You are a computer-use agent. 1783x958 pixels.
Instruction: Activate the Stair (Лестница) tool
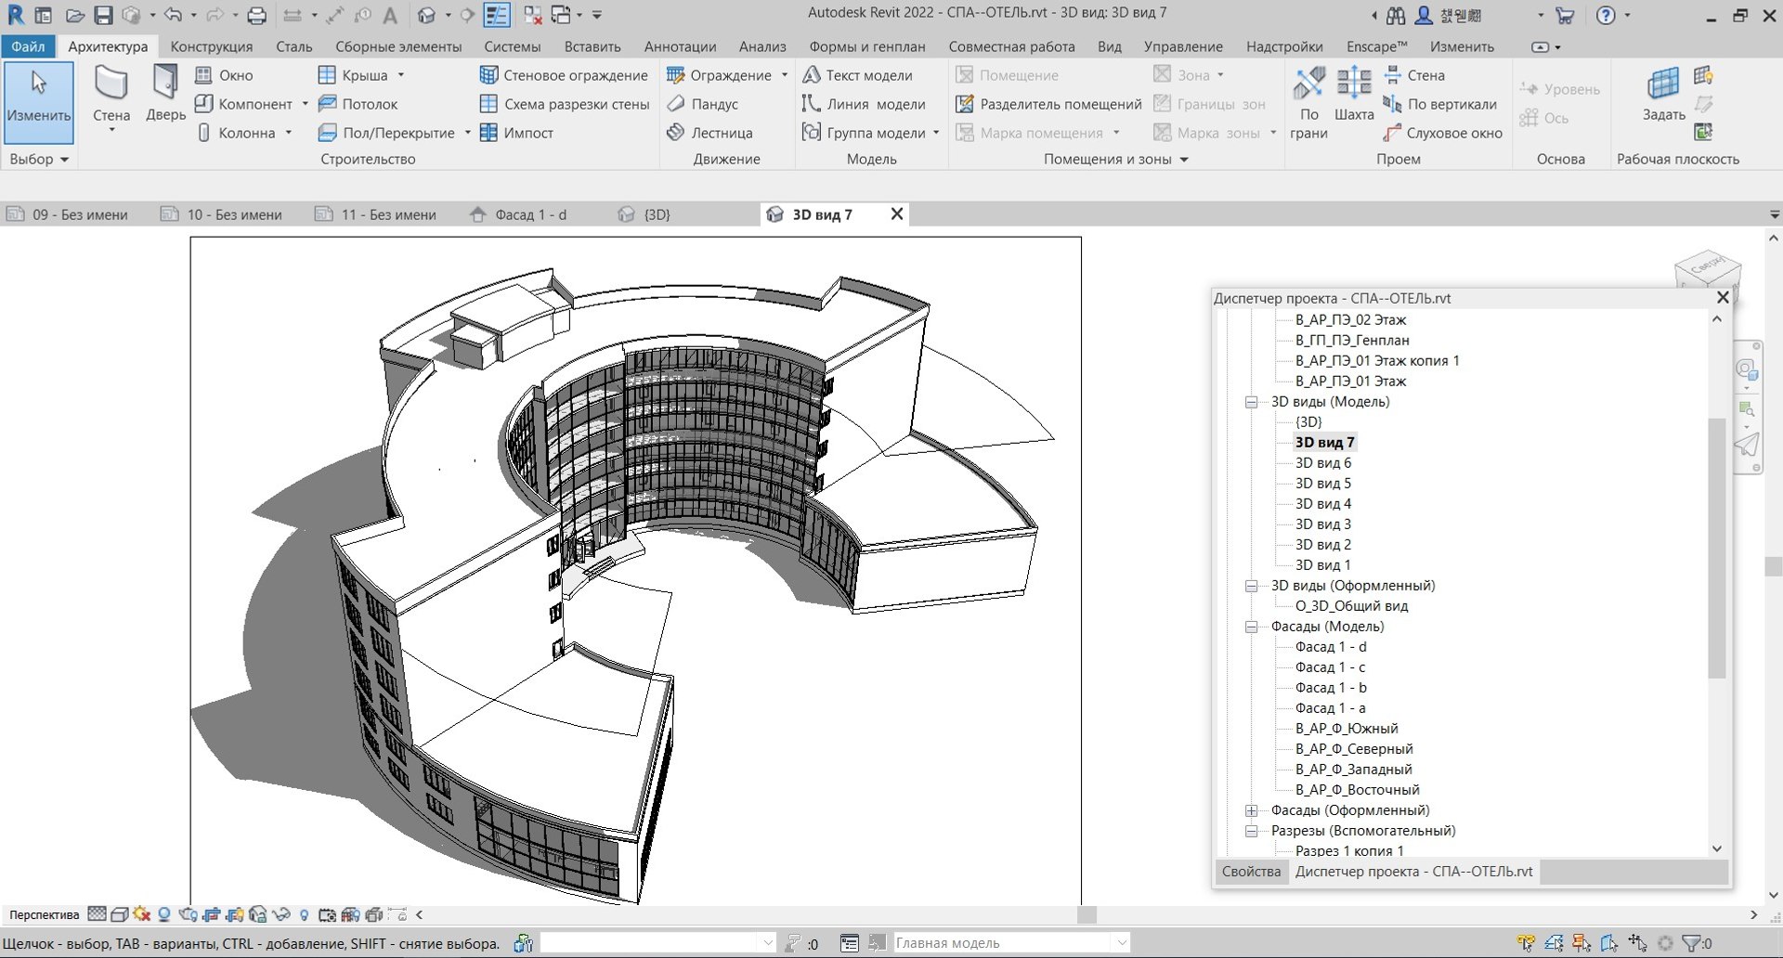coord(709,133)
